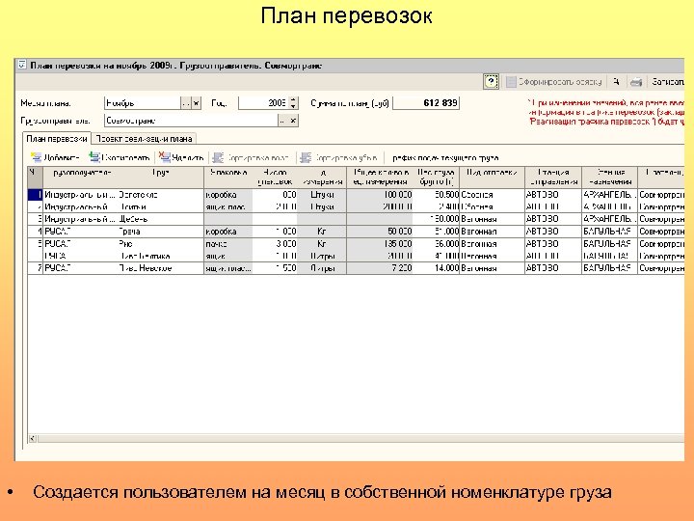The image size is (694, 521).
Task: Click the Станция отправления column header
Action: click(x=553, y=177)
